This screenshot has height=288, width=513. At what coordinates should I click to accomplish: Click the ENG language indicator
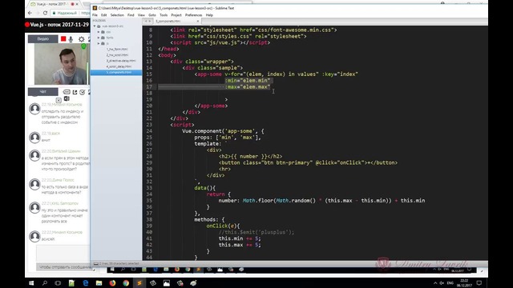(450, 283)
